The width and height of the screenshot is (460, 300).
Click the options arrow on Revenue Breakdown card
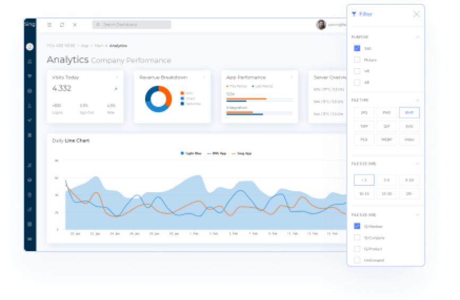click(x=204, y=78)
